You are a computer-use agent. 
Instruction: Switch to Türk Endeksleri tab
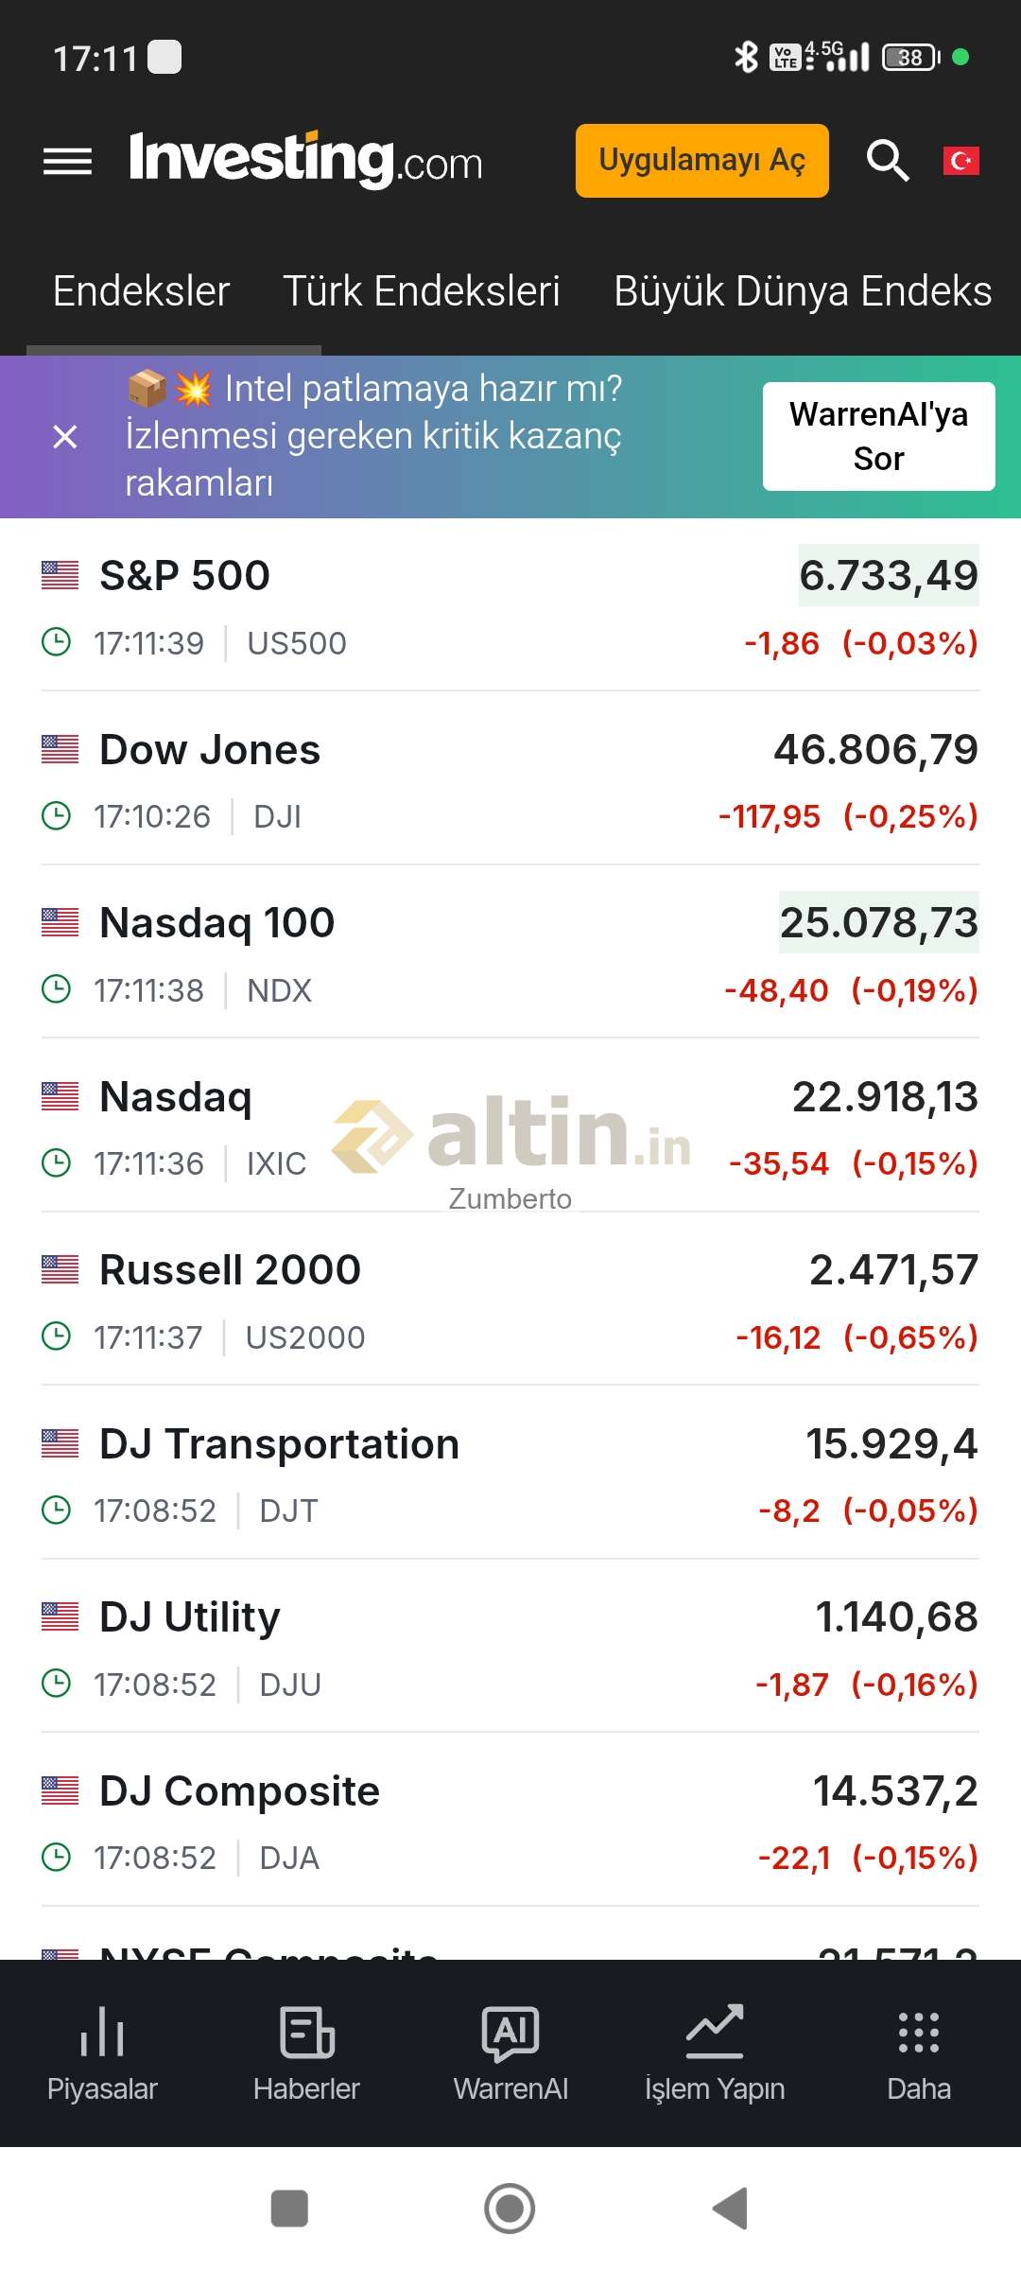422,291
